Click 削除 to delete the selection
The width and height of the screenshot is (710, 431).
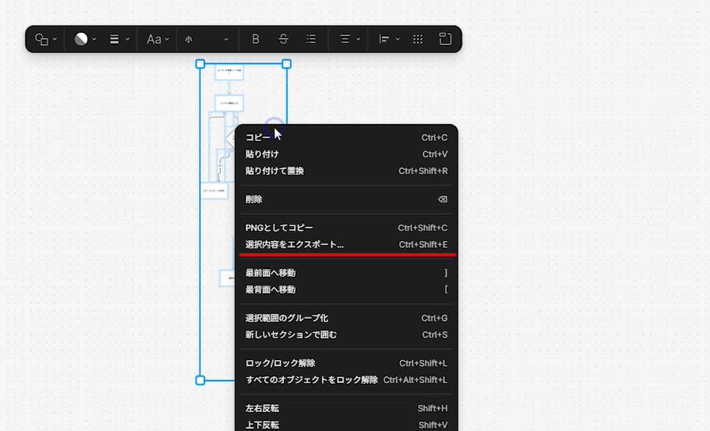pyautogui.click(x=254, y=199)
